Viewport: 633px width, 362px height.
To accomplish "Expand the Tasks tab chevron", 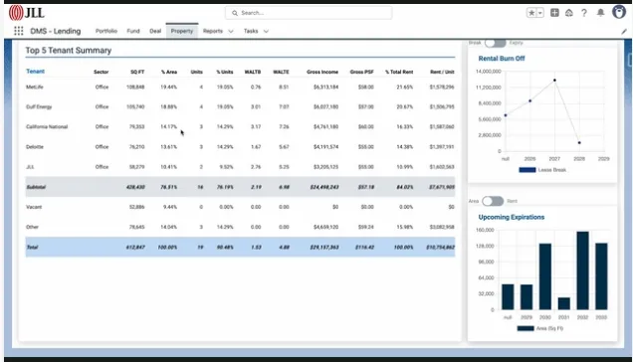I will click(x=266, y=31).
